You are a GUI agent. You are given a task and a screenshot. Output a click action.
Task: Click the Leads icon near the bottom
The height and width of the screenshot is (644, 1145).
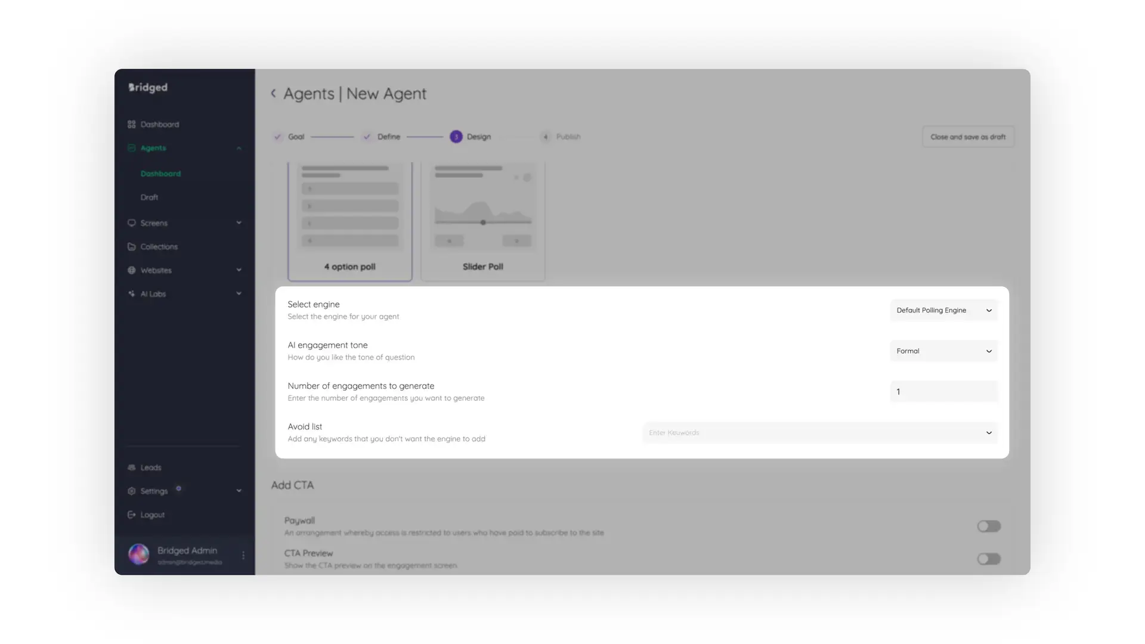[x=132, y=467]
